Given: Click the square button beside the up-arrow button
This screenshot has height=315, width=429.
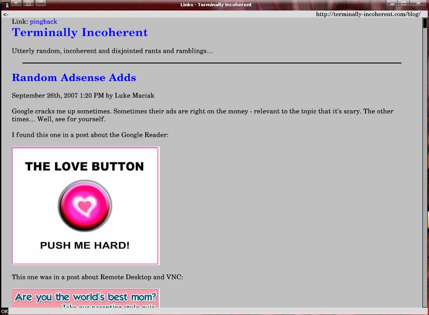Looking at the screenshot, I should pos(28,3).
